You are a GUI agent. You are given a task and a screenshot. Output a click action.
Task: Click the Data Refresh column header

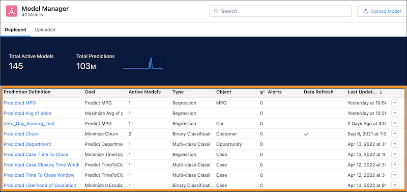click(x=318, y=92)
